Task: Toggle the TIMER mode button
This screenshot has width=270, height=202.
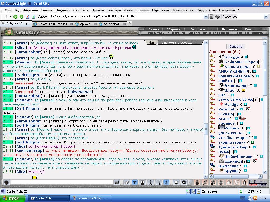Action: 262,185
